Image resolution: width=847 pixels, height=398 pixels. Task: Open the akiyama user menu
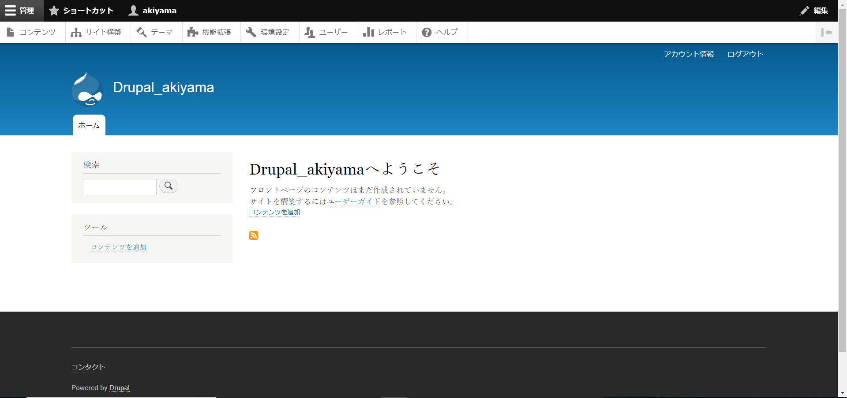[153, 11]
